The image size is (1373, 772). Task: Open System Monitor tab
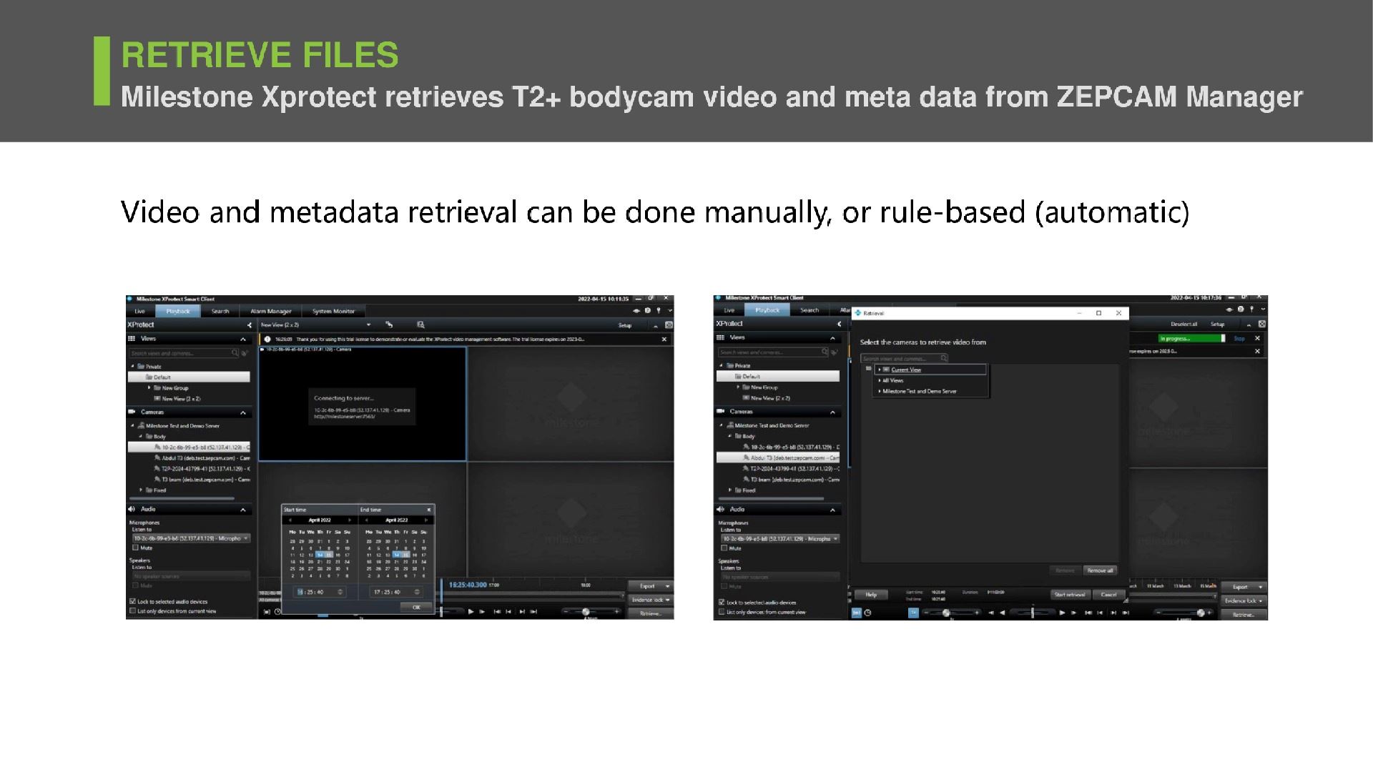333,311
